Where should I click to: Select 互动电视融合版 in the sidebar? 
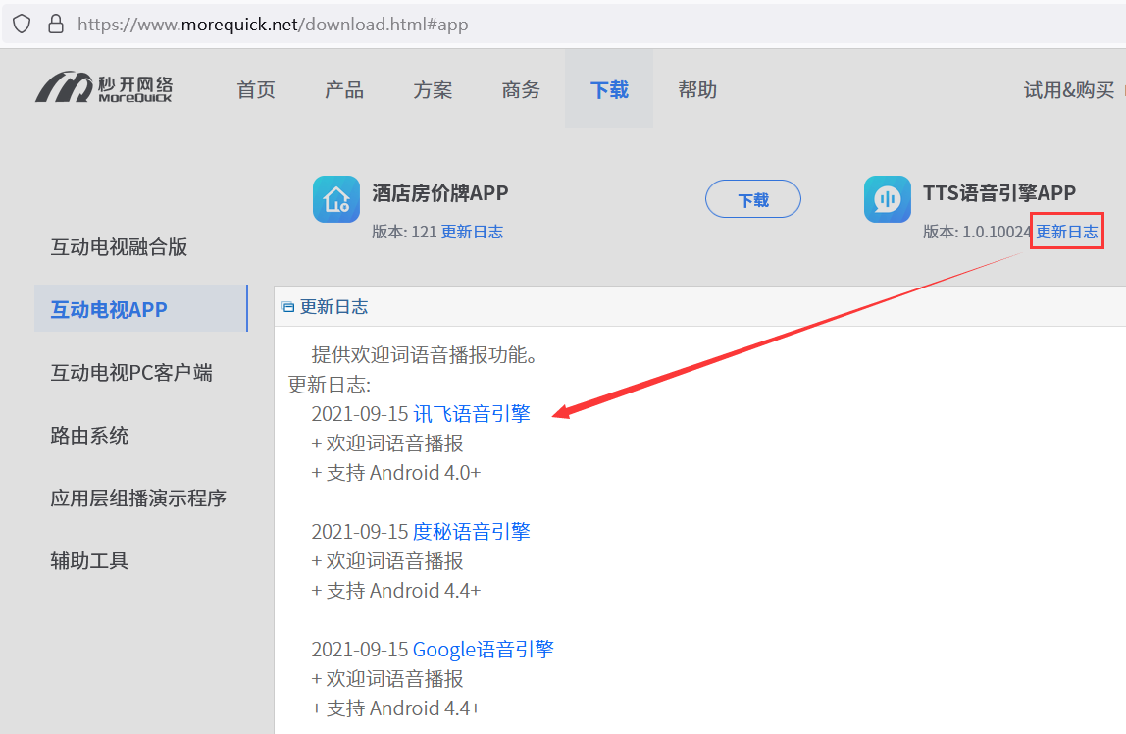coord(120,247)
